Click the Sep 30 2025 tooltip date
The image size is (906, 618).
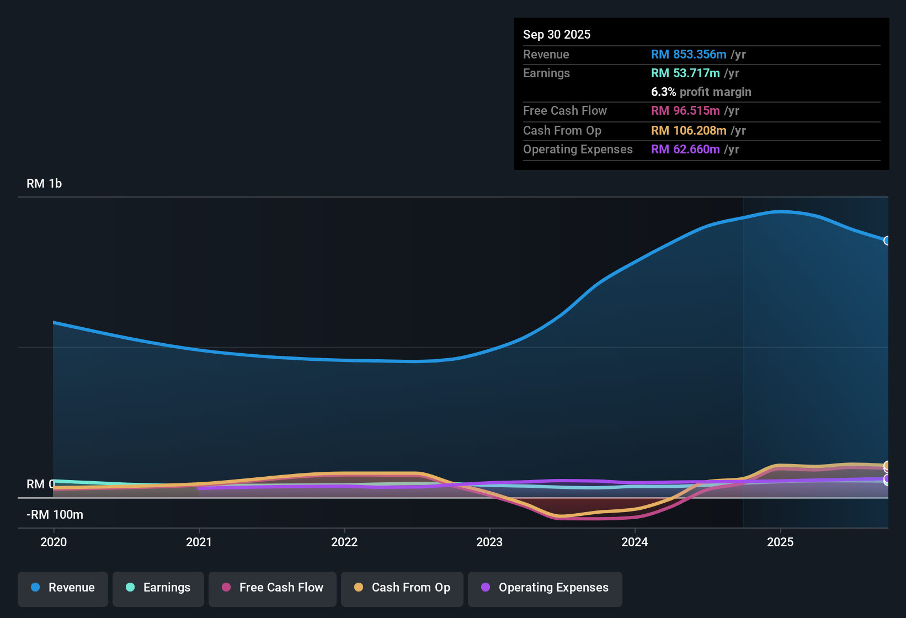[x=557, y=35]
